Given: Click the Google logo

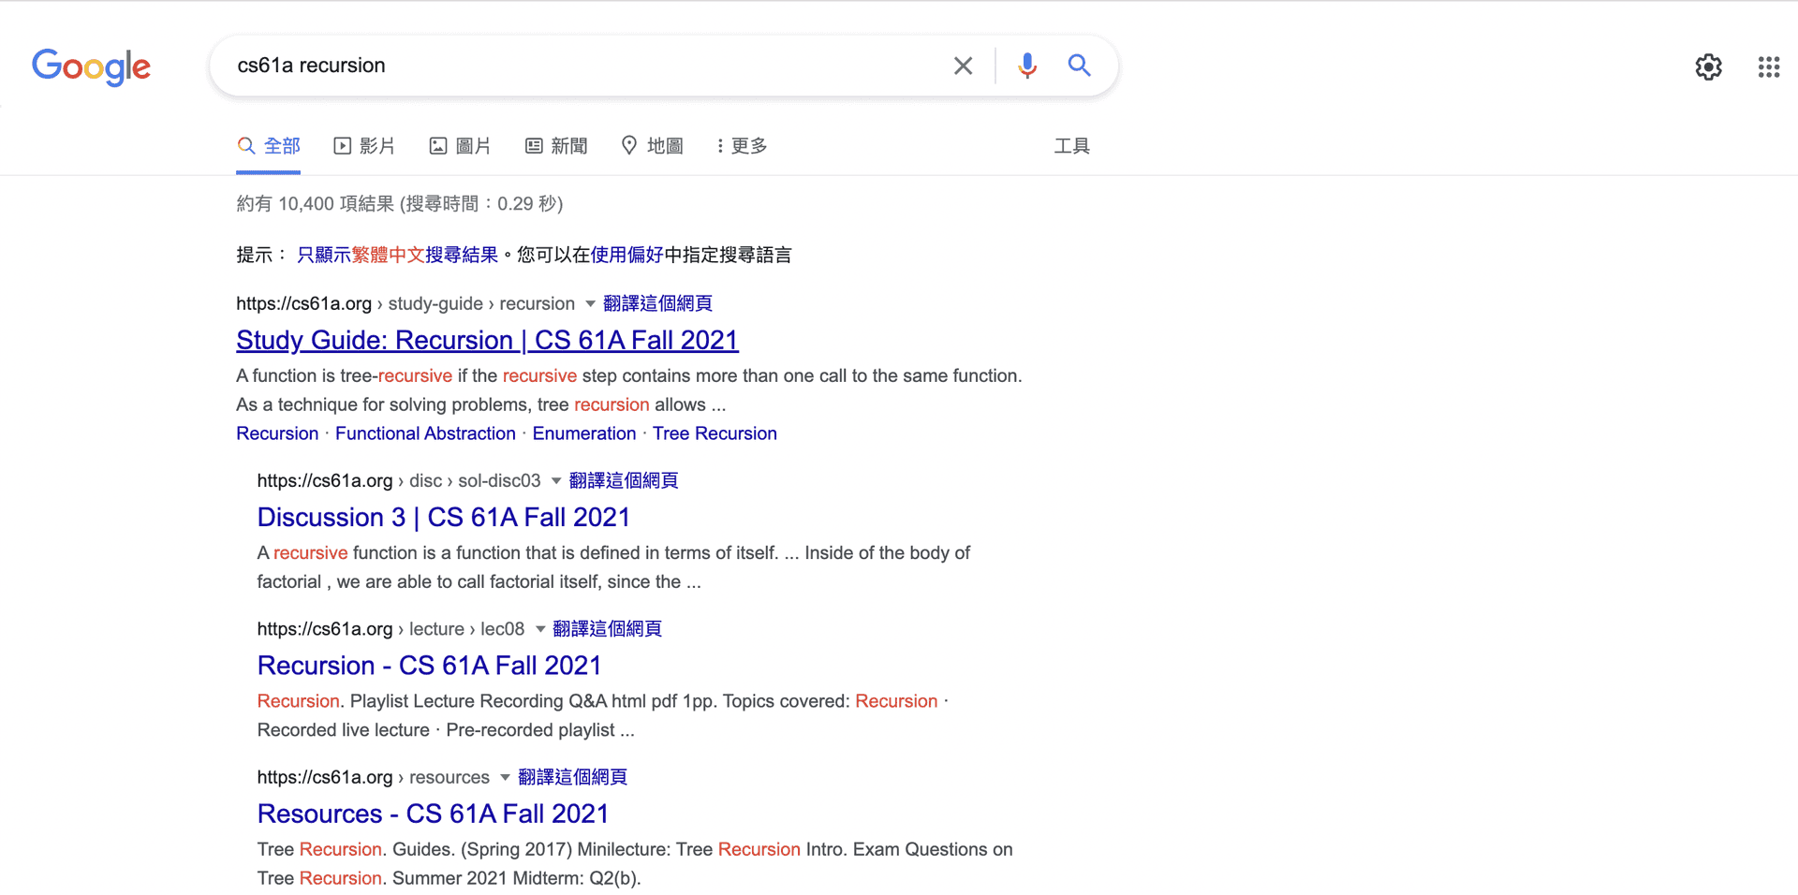Looking at the screenshot, I should pos(91,66).
